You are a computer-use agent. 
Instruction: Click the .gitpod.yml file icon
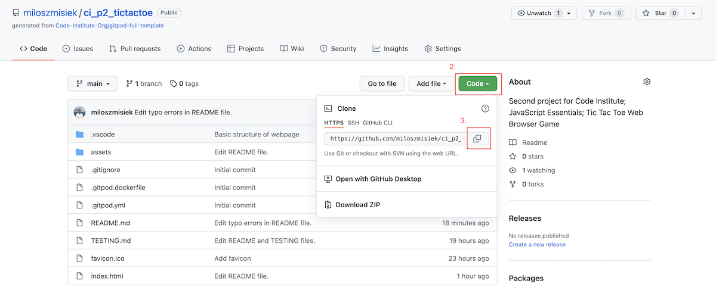pos(79,205)
